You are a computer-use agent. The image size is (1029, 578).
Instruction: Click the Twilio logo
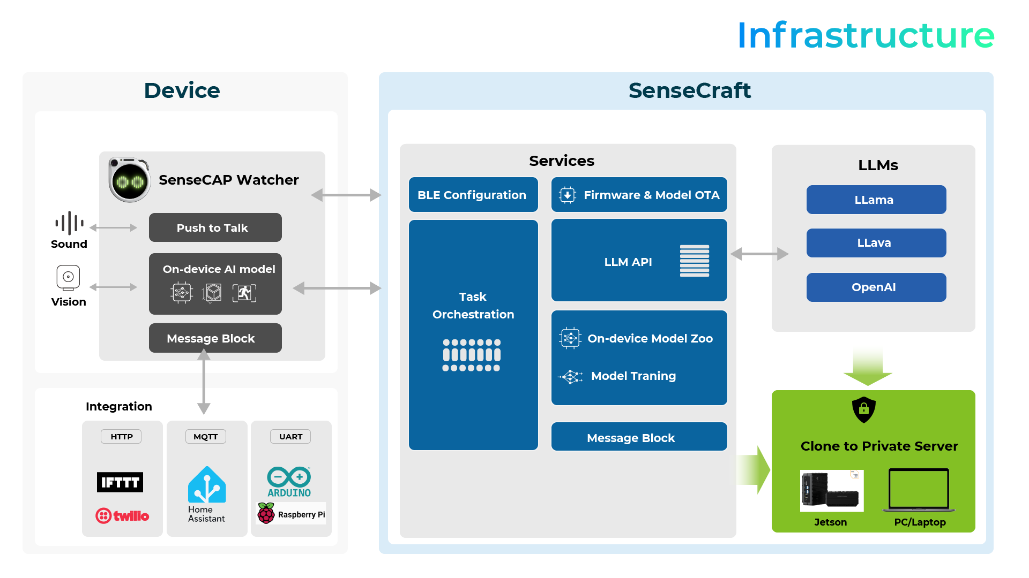point(122,516)
